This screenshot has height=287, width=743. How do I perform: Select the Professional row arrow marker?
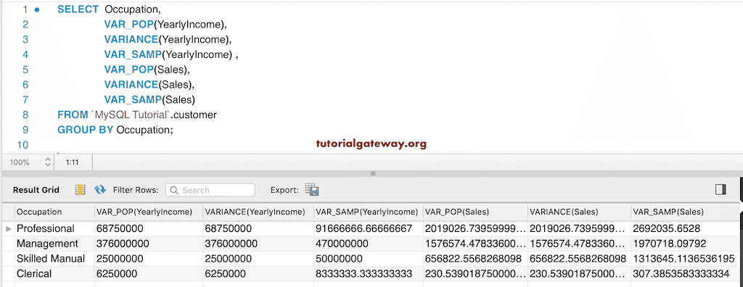(8, 229)
